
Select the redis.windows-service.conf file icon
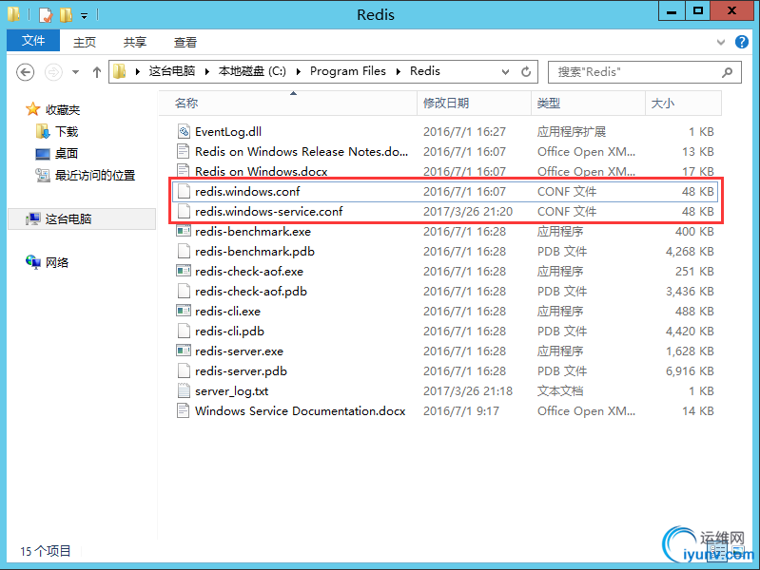coord(184,211)
